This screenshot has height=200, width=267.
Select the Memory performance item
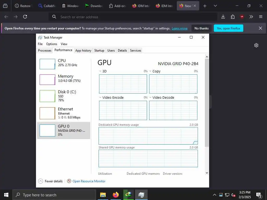click(64, 80)
